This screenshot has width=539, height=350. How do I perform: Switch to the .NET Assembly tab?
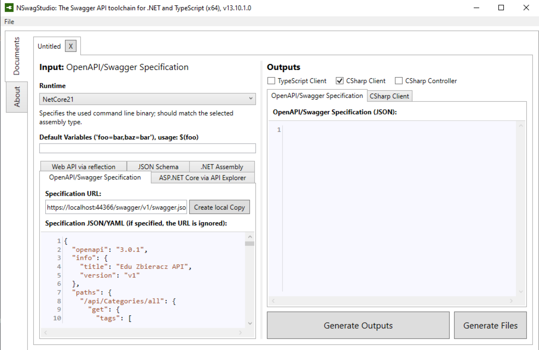point(222,167)
